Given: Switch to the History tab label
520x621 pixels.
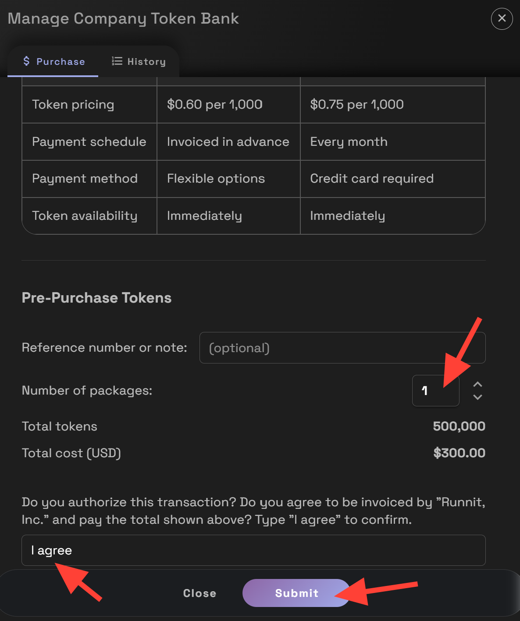Looking at the screenshot, I should click(x=146, y=62).
